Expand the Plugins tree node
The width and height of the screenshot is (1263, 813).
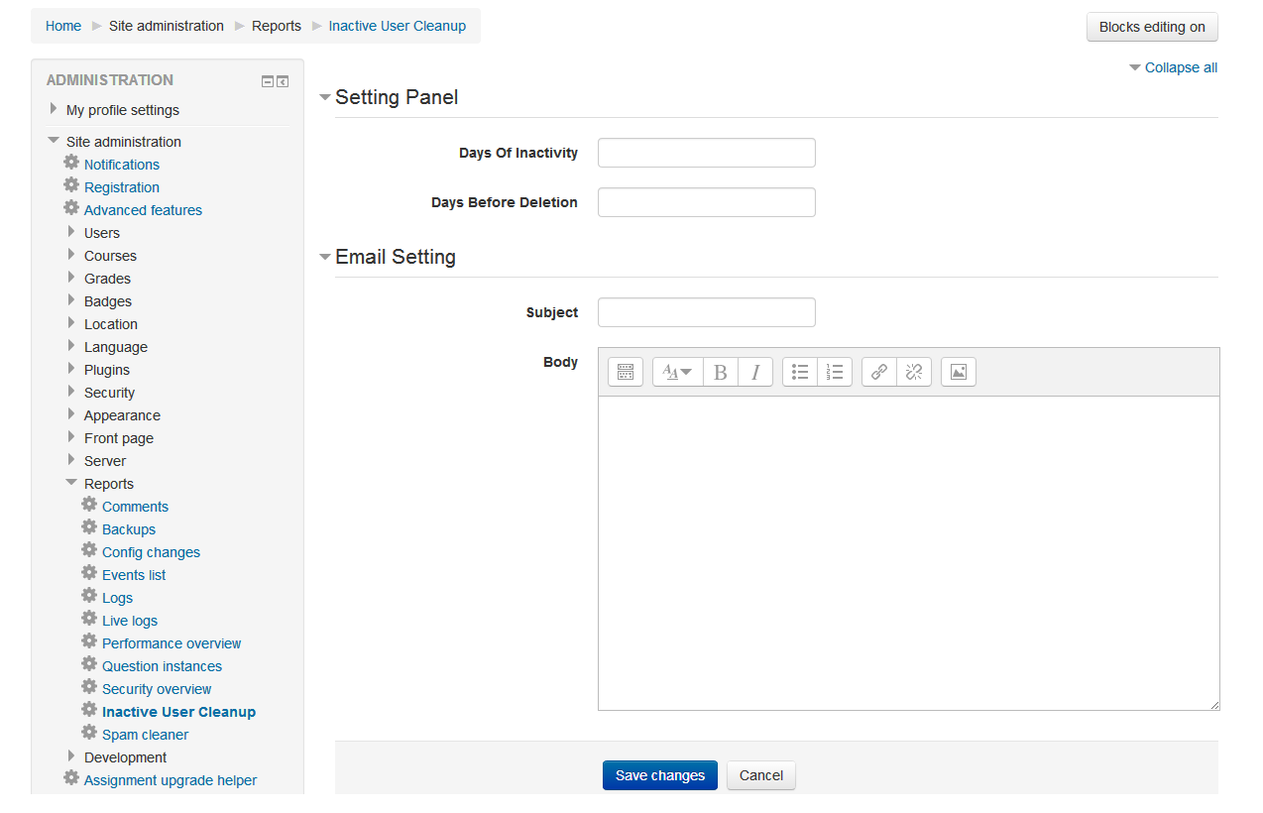pos(71,369)
